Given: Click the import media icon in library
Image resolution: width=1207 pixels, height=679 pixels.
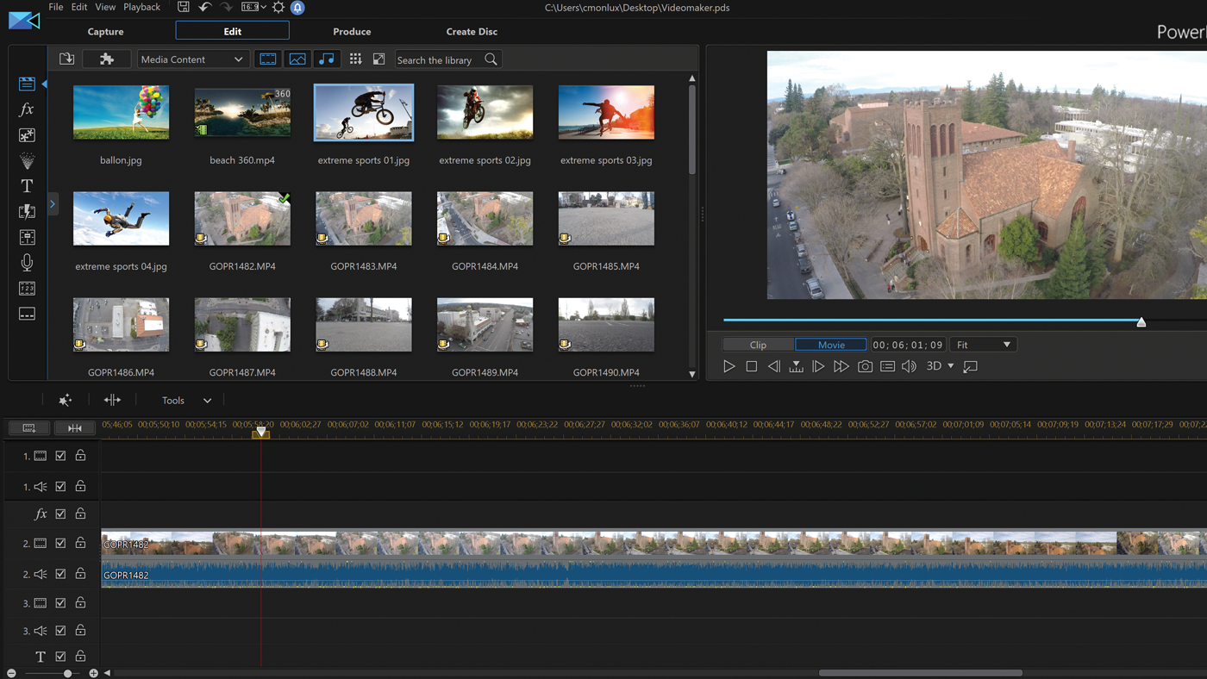Looking at the screenshot, I should click(66, 59).
